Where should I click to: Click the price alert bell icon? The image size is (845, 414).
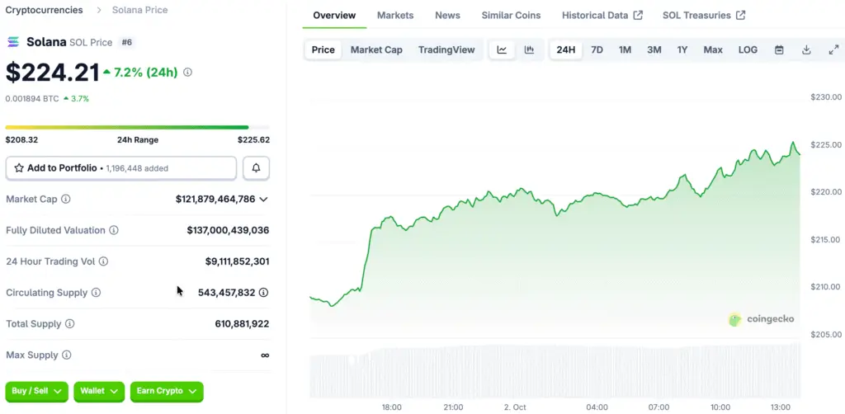click(x=256, y=168)
